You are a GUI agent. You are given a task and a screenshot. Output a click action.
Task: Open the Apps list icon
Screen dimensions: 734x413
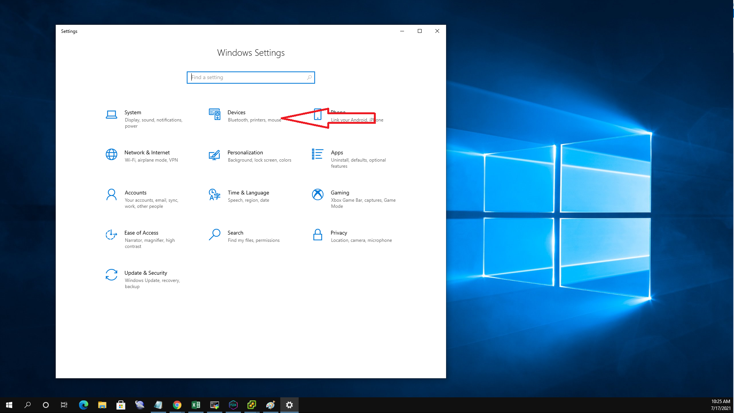pyautogui.click(x=317, y=154)
